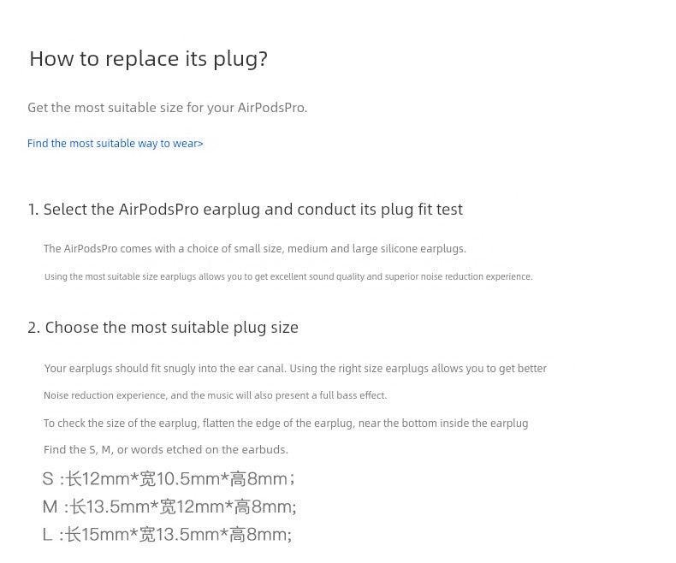Image resolution: width=676 pixels, height=563 pixels.
Task: Select step 2 heading "Choose the most suitable plug size"
Action: pyautogui.click(x=163, y=328)
